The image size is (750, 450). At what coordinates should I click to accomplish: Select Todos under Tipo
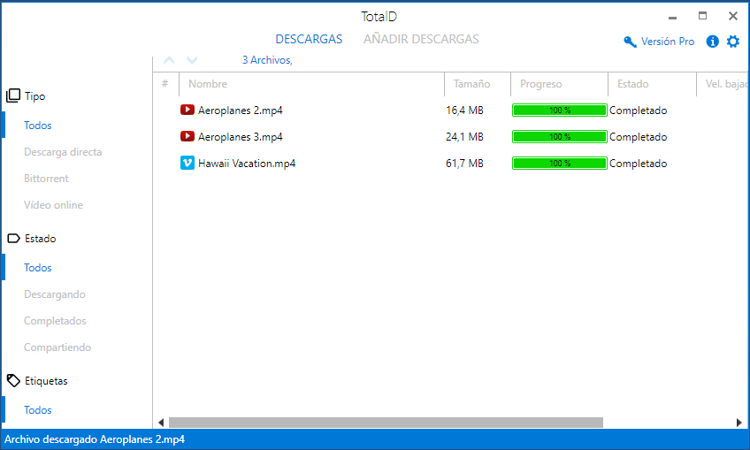(x=38, y=126)
